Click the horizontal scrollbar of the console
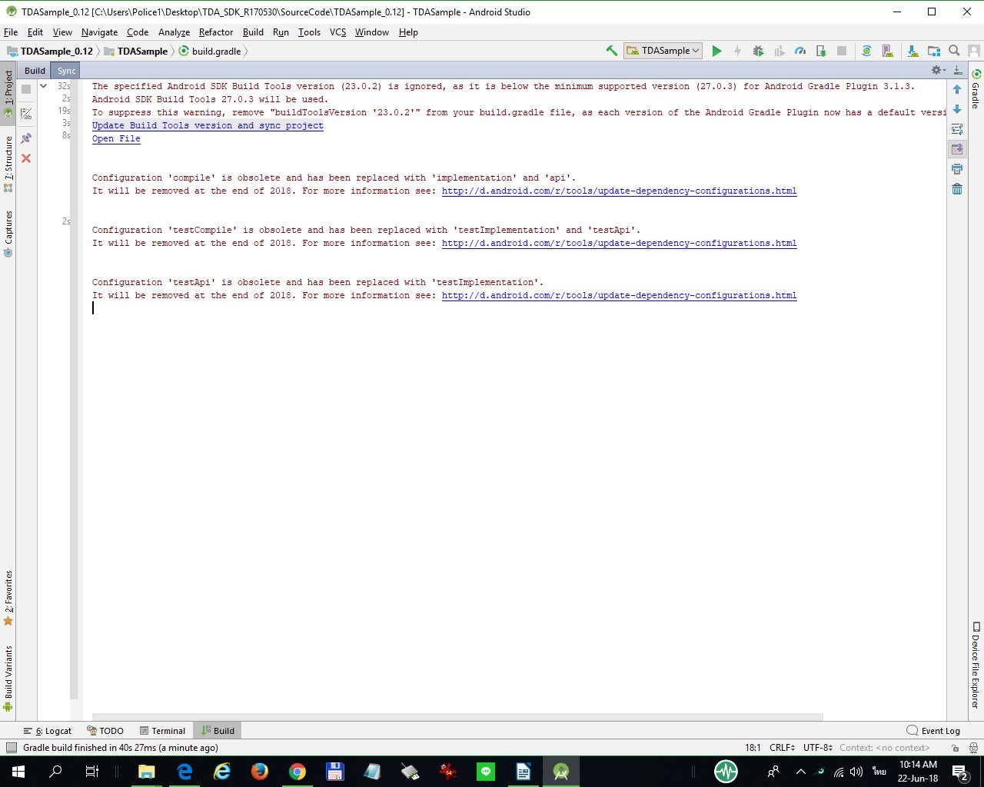The image size is (984, 787). (x=457, y=717)
